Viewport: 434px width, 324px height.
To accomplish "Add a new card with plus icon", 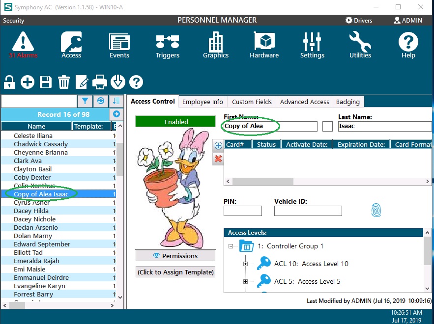I will 218,145.
